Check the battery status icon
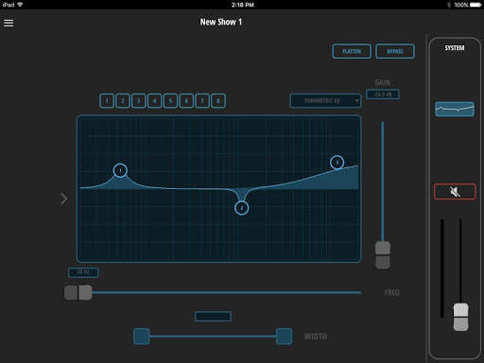 tap(475, 5)
